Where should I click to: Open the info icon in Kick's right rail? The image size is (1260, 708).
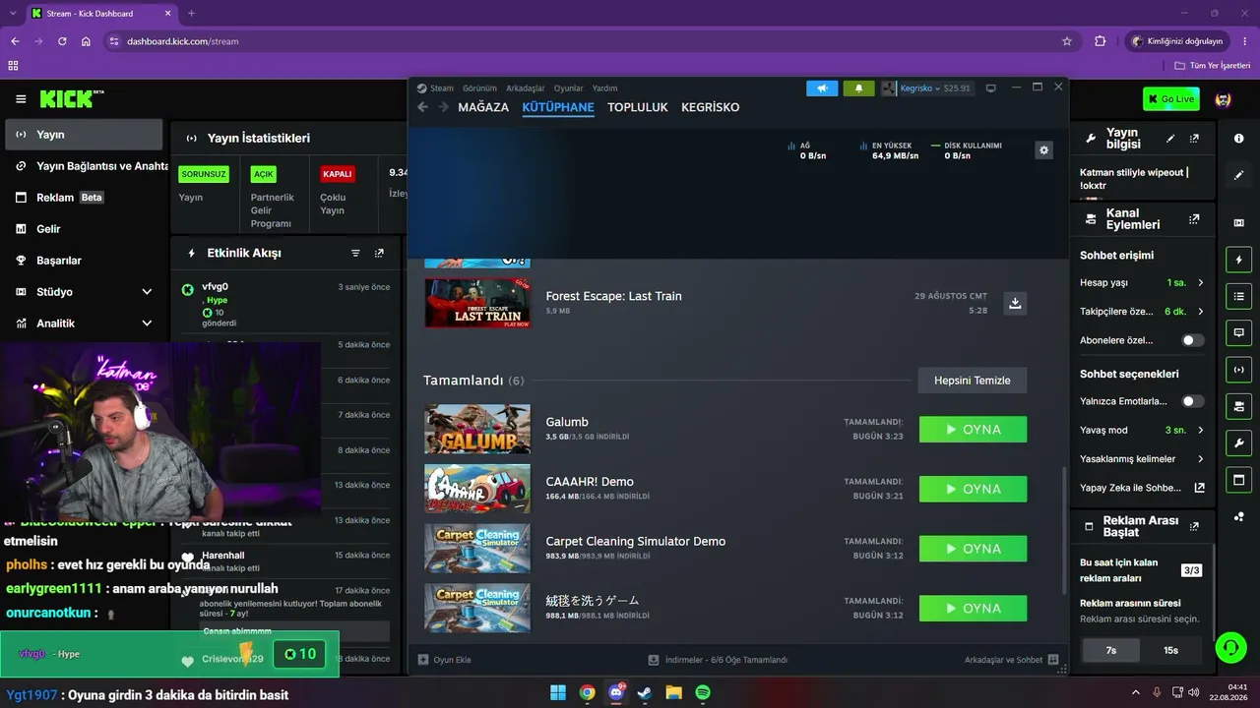click(x=1238, y=139)
